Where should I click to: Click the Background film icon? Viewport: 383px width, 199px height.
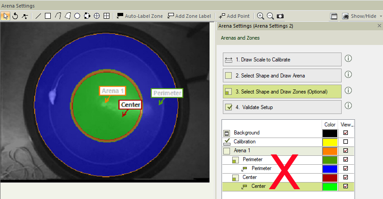[227, 133]
